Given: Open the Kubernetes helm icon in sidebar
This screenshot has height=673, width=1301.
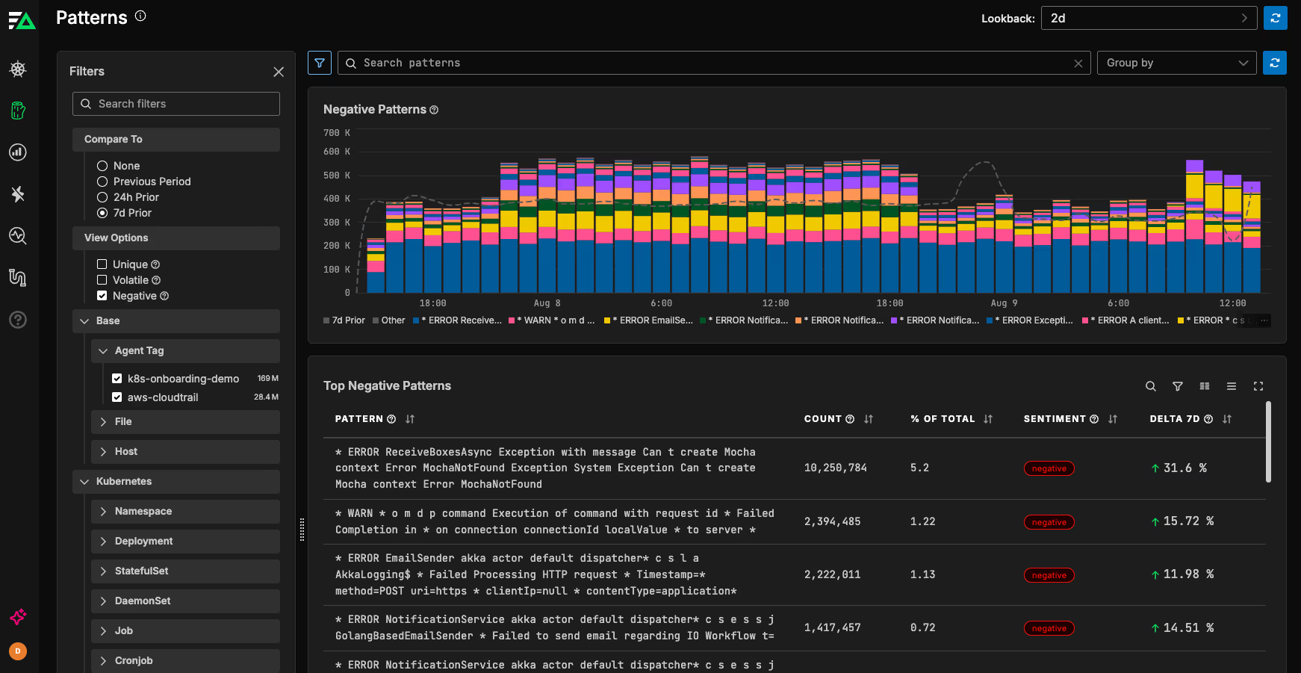Looking at the screenshot, I should (x=18, y=69).
